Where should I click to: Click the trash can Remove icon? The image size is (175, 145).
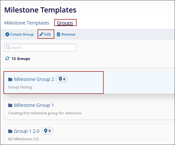click(58, 35)
